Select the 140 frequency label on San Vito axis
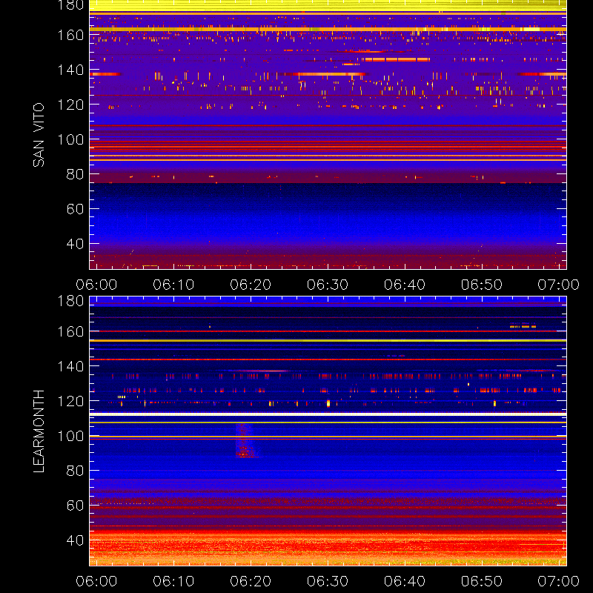The width and height of the screenshot is (593, 593). click(70, 70)
